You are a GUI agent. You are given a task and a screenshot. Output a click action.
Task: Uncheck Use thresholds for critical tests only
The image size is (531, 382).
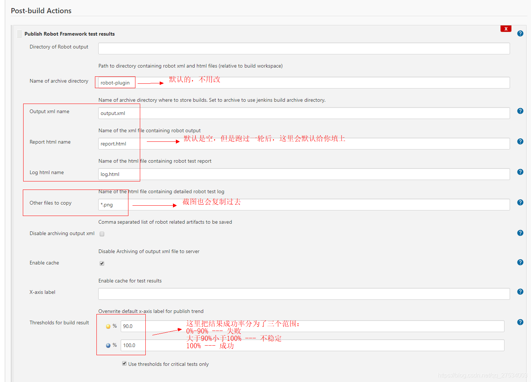pos(124,363)
